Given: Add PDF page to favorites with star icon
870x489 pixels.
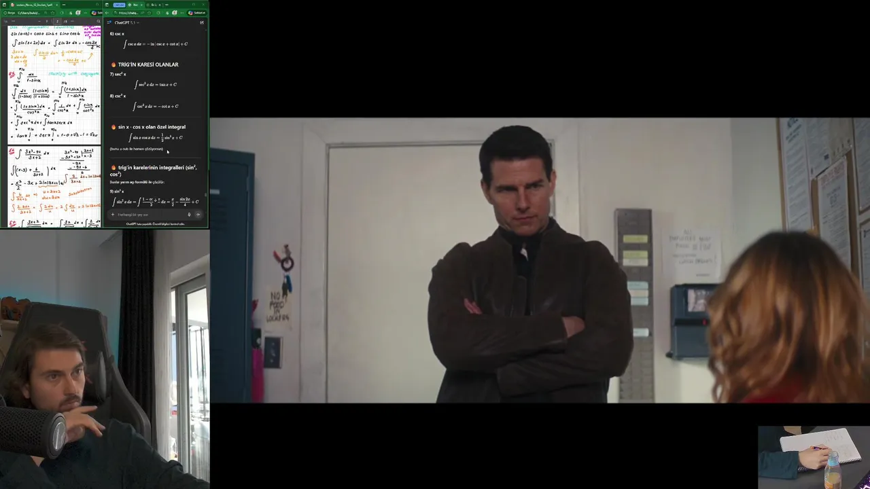Looking at the screenshot, I should point(52,13).
